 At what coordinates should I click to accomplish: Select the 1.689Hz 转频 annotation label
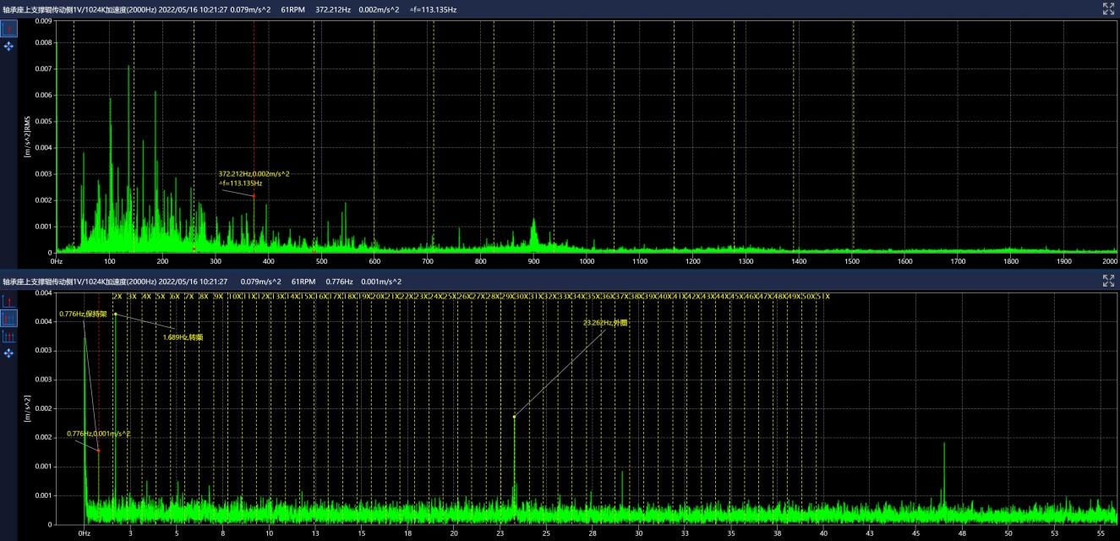pyautogui.click(x=183, y=336)
